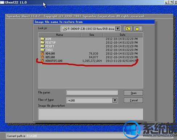Click the Image file description text area

91,114
